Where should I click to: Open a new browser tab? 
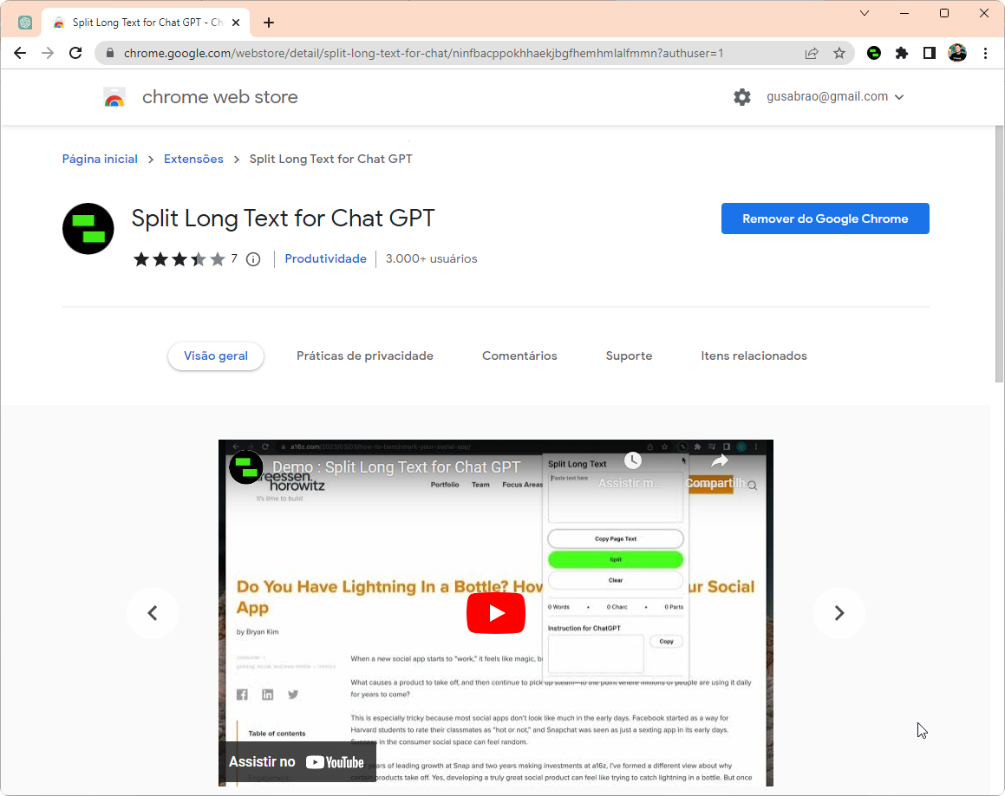[x=269, y=23]
